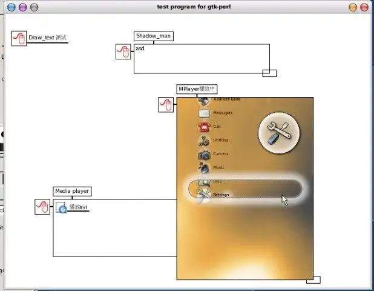This screenshot has width=374, height=291.
Task: Select the Address Book icon in MPlayer
Action: [x=204, y=101]
